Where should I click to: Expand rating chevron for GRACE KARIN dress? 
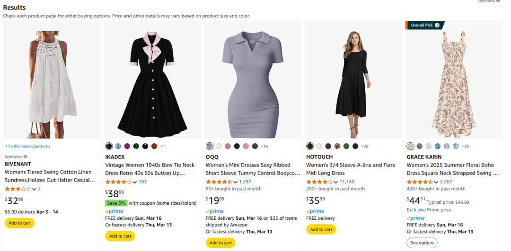point(436,182)
